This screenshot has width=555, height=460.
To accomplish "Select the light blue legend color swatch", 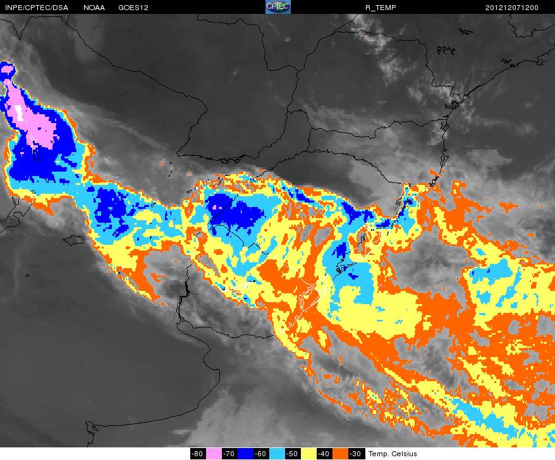I will click(277, 454).
